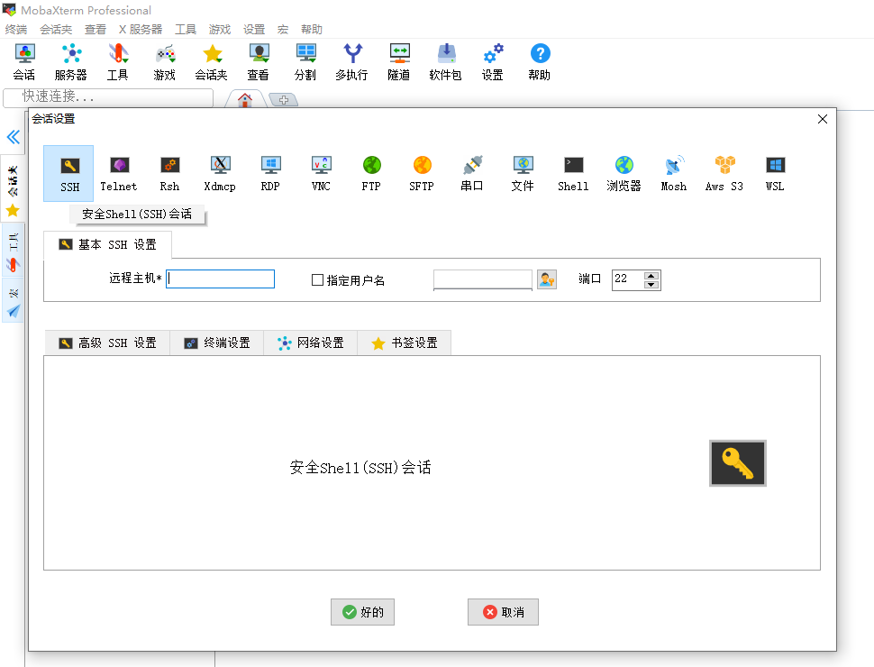This screenshot has height=667, width=874.
Task: Switch to 高级 SSH 设置 tab
Action: 107,343
